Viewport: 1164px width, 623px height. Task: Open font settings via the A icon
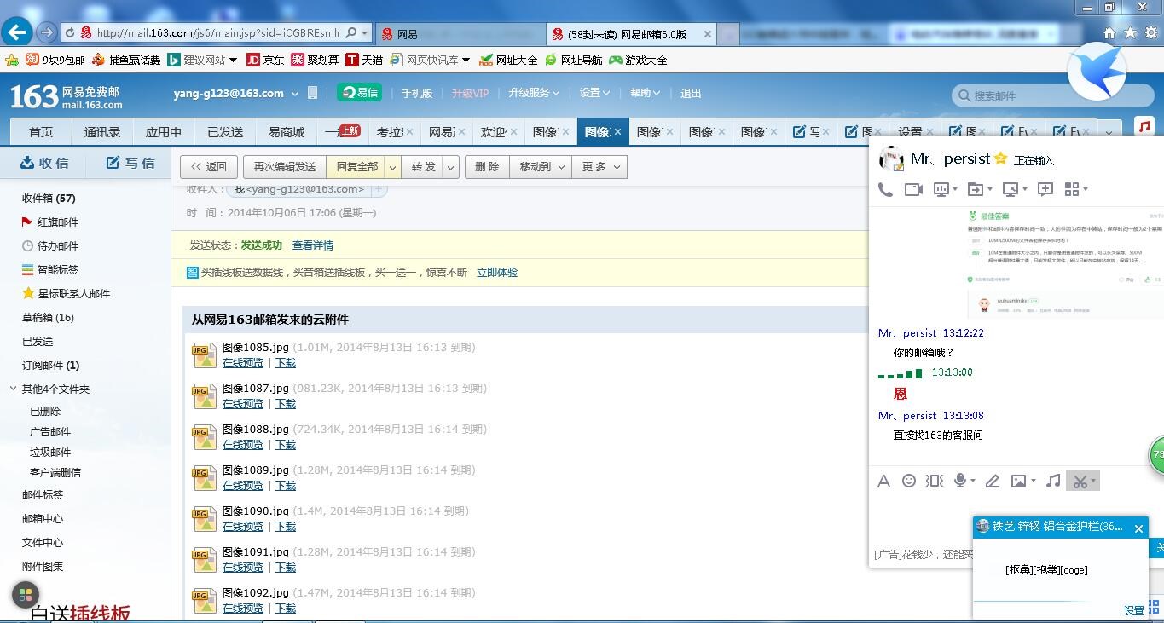pyautogui.click(x=883, y=481)
